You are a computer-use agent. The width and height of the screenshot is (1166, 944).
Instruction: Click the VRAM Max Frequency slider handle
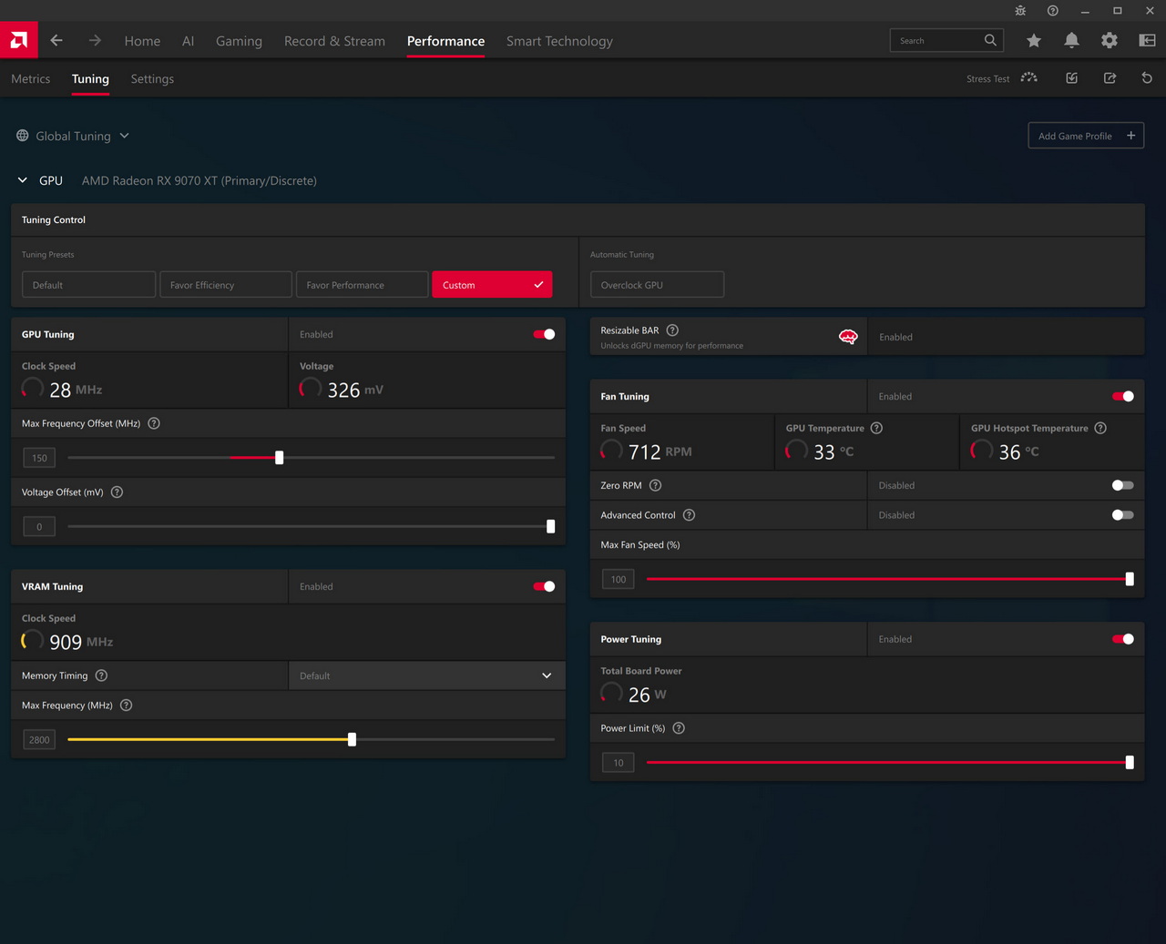click(352, 739)
